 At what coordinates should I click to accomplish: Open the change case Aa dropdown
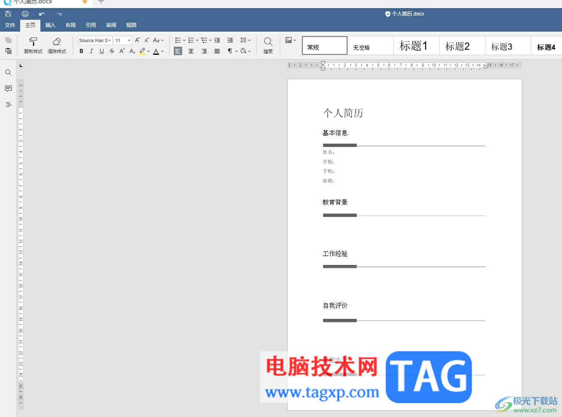(x=158, y=40)
